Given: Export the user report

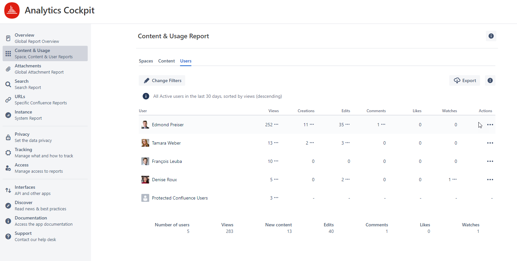Looking at the screenshot, I should tap(465, 80).
